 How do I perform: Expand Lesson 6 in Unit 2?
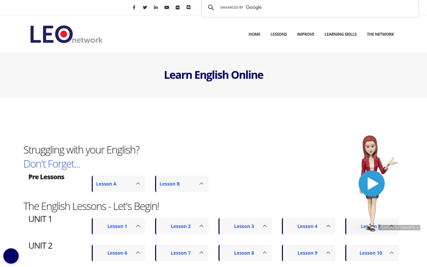pos(118,253)
